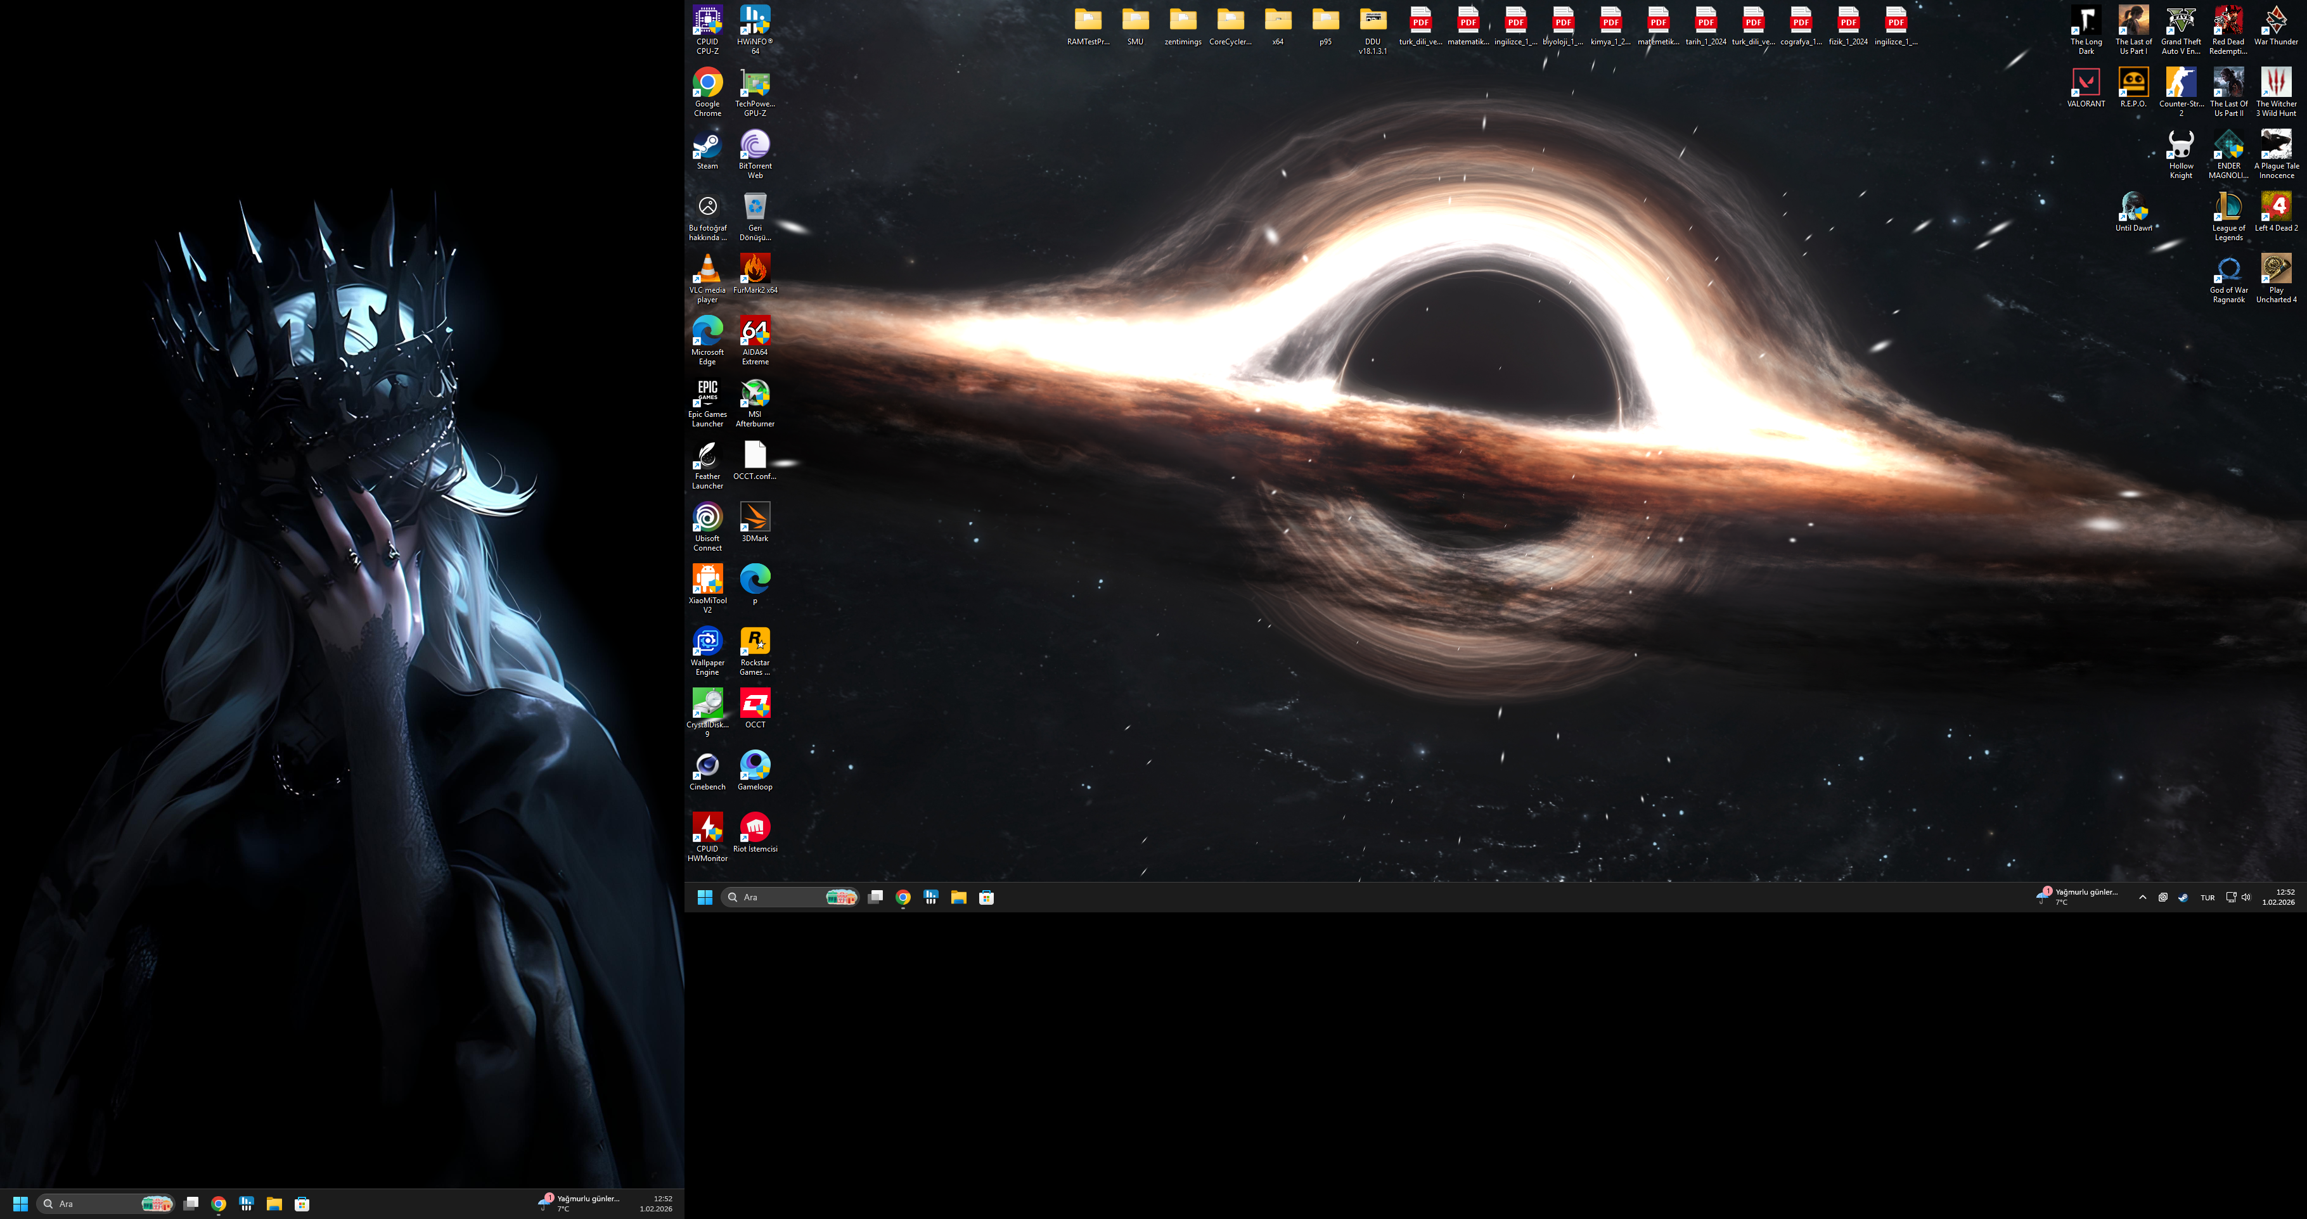
Task: Select the p95 folder on the desktop
Action: pyautogui.click(x=1325, y=26)
